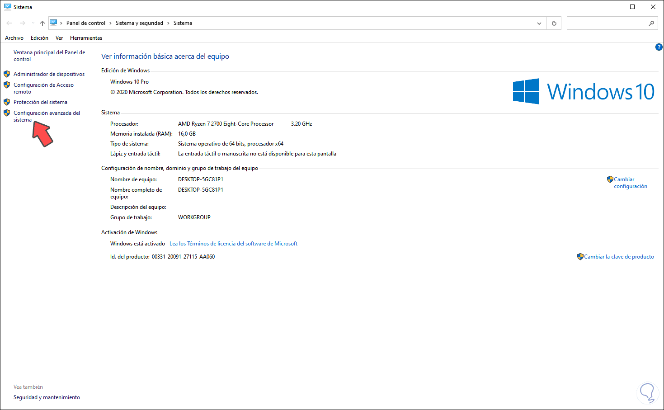Open Configuración avanzada del sistema link
The image size is (664, 410).
(47, 116)
